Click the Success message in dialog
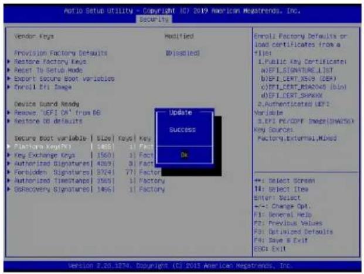The height and width of the screenshot is (274, 364). (x=182, y=129)
